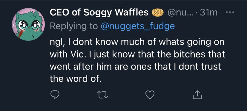Viewport: 247px width, 111px height.
Task: Open tweet via line "ngl, I dont know much"
Action: pos(137,43)
